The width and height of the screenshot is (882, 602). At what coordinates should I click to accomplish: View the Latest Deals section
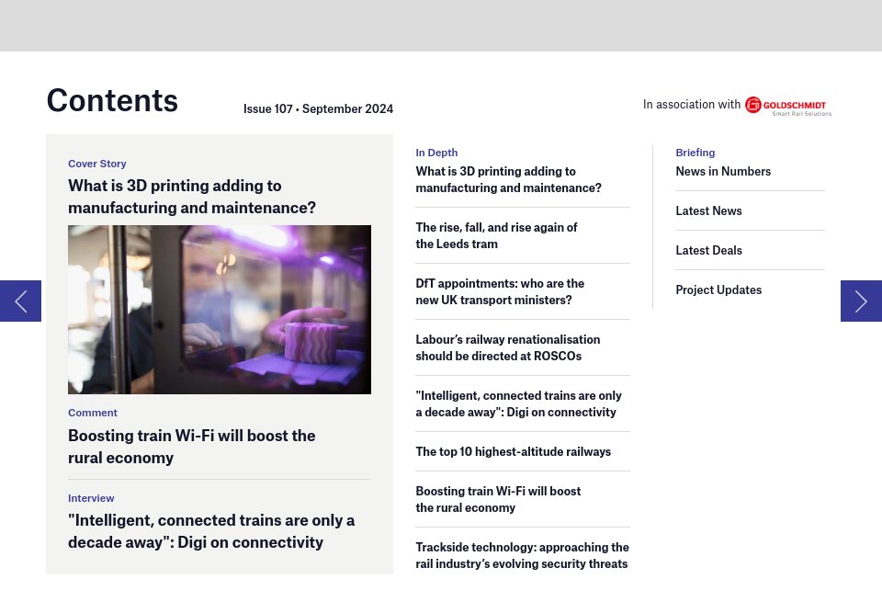point(708,250)
